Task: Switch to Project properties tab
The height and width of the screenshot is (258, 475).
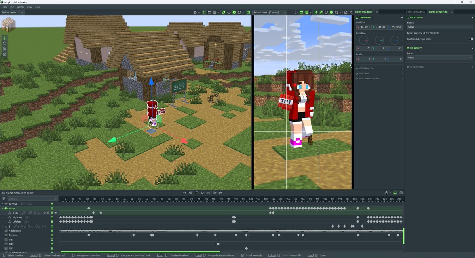Action: coord(416,12)
